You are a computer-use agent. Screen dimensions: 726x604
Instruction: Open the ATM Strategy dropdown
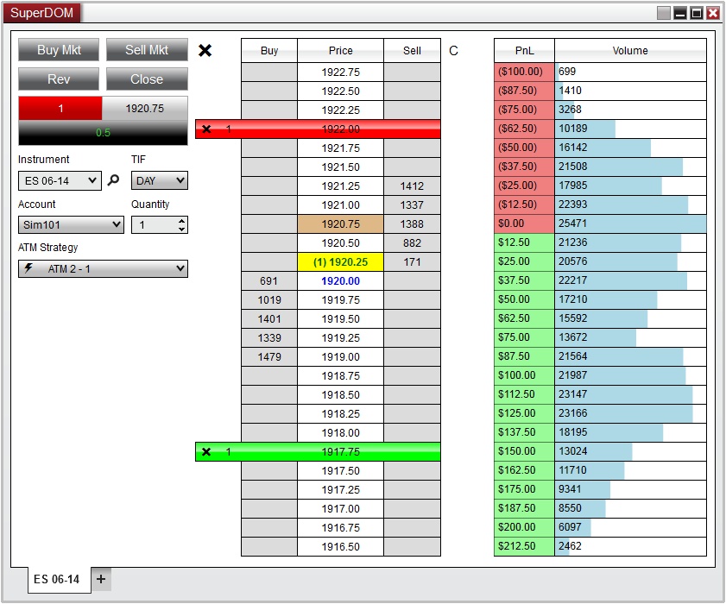pyautogui.click(x=103, y=269)
